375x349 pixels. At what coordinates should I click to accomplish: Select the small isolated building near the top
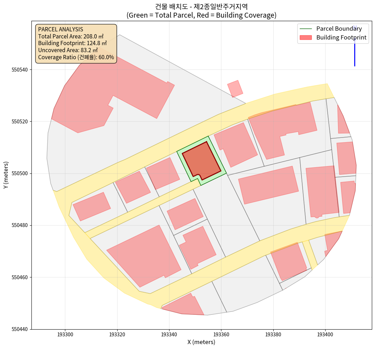click(x=235, y=88)
